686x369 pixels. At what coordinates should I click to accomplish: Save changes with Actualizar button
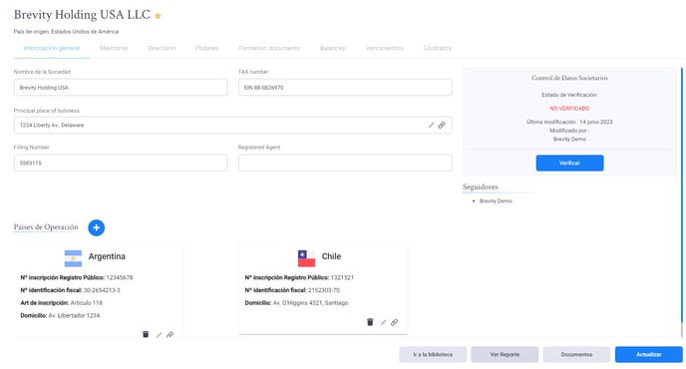coord(649,355)
